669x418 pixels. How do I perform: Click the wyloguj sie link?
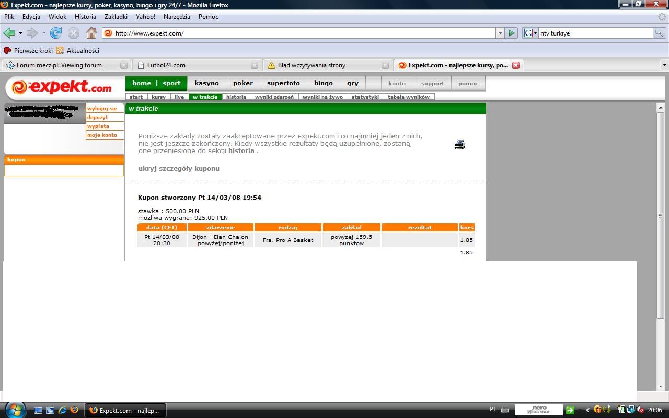(x=102, y=109)
